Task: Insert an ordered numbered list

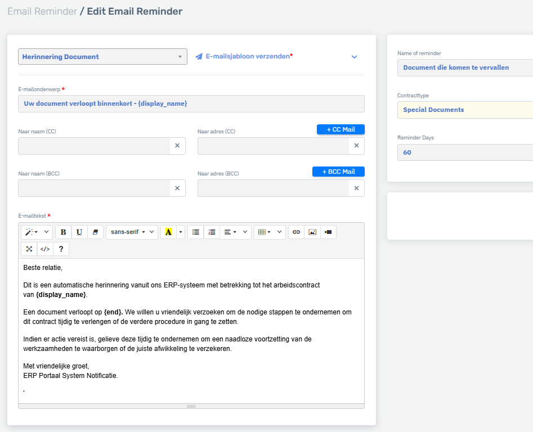Action: pyautogui.click(x=211, y=232)
